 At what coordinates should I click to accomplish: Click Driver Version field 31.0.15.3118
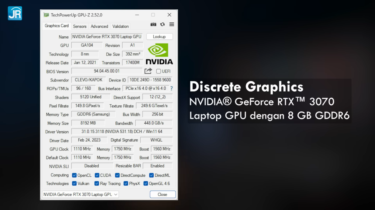122,132
